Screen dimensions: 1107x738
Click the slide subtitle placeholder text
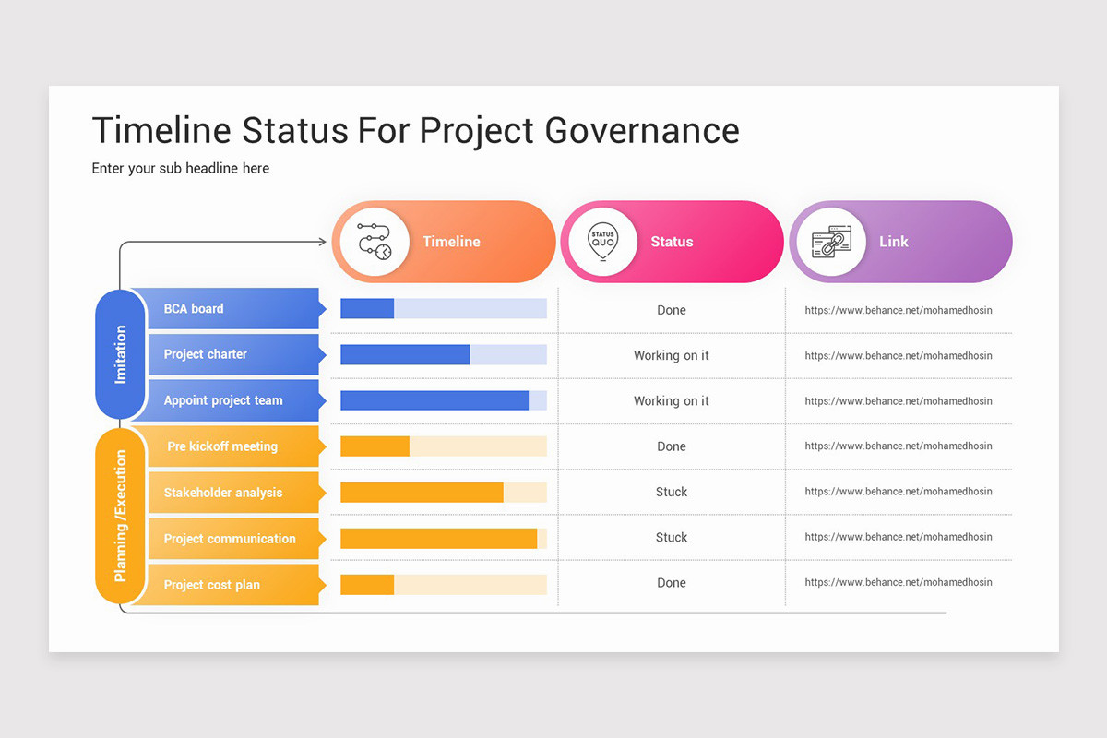[x=180, y=168]
